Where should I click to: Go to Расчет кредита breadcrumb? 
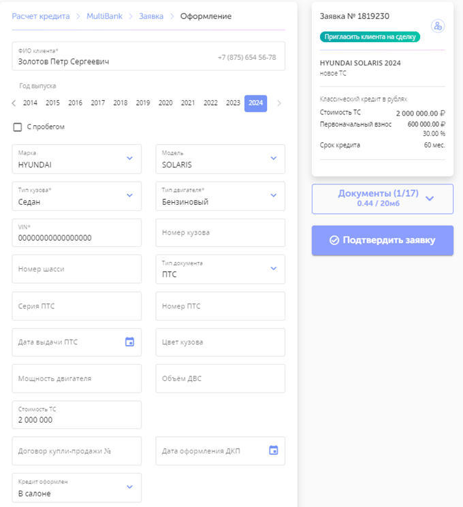pyautogui.click(x=41, y=16)
